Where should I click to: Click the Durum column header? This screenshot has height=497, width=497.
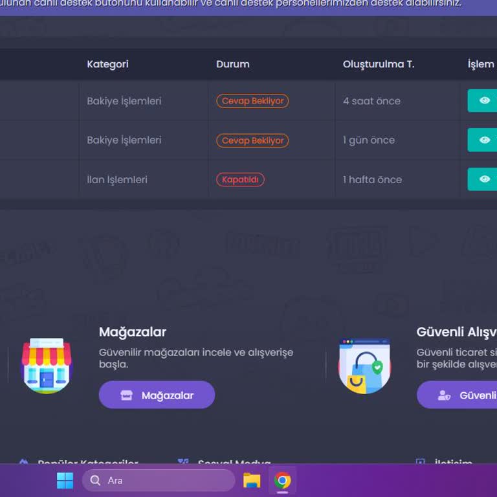pos(233,64)
